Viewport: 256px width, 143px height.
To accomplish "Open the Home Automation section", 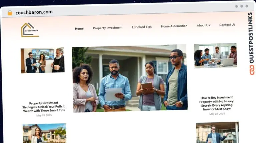I will [x=174, y=26].
